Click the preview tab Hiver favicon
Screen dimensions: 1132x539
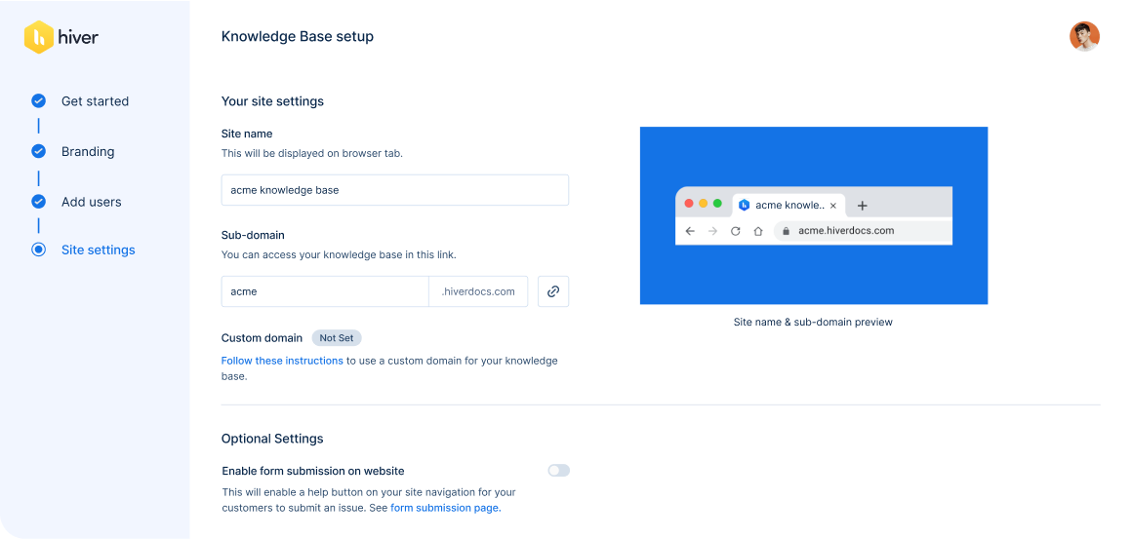[745, 206]
